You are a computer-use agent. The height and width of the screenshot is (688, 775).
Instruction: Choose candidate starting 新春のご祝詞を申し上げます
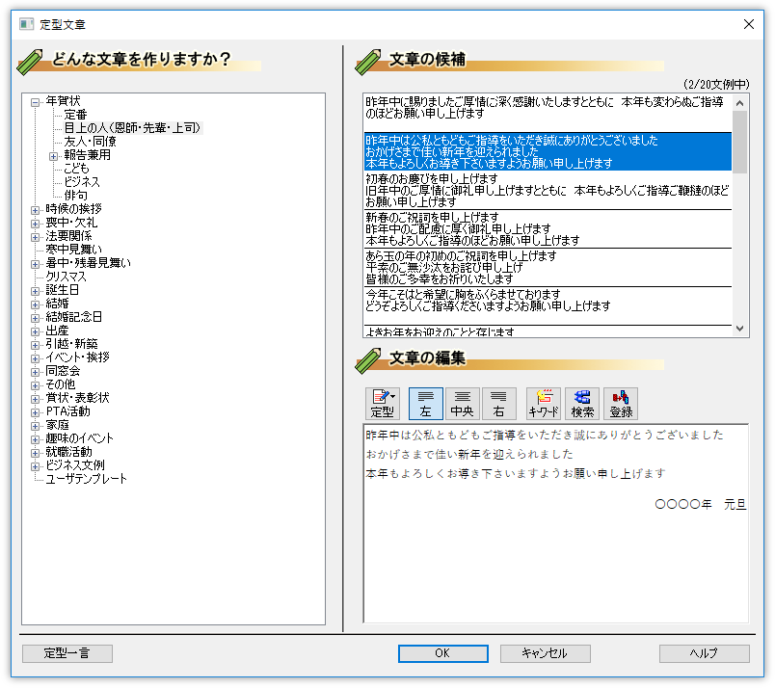click(548, 228)
